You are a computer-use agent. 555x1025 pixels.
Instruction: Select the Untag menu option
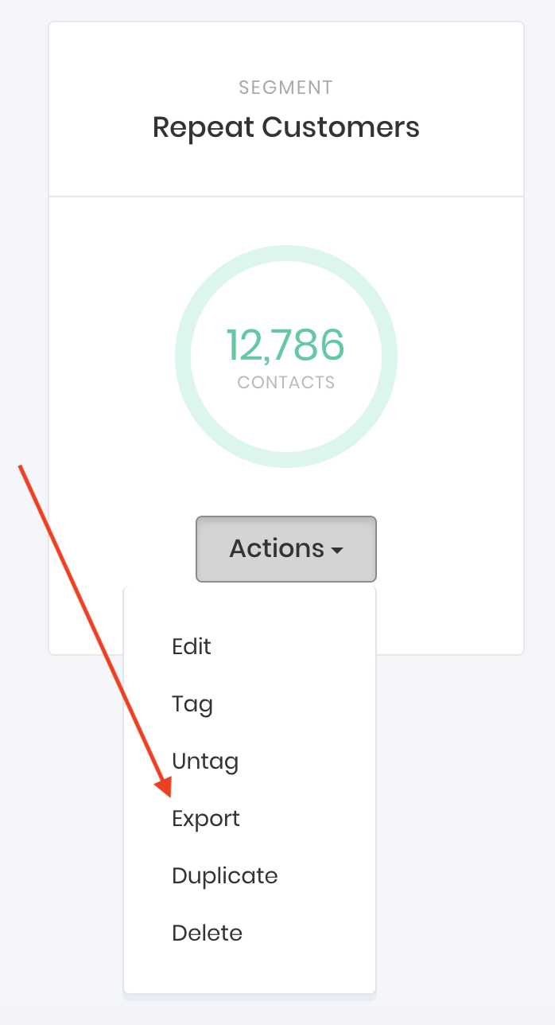[204, 761]
